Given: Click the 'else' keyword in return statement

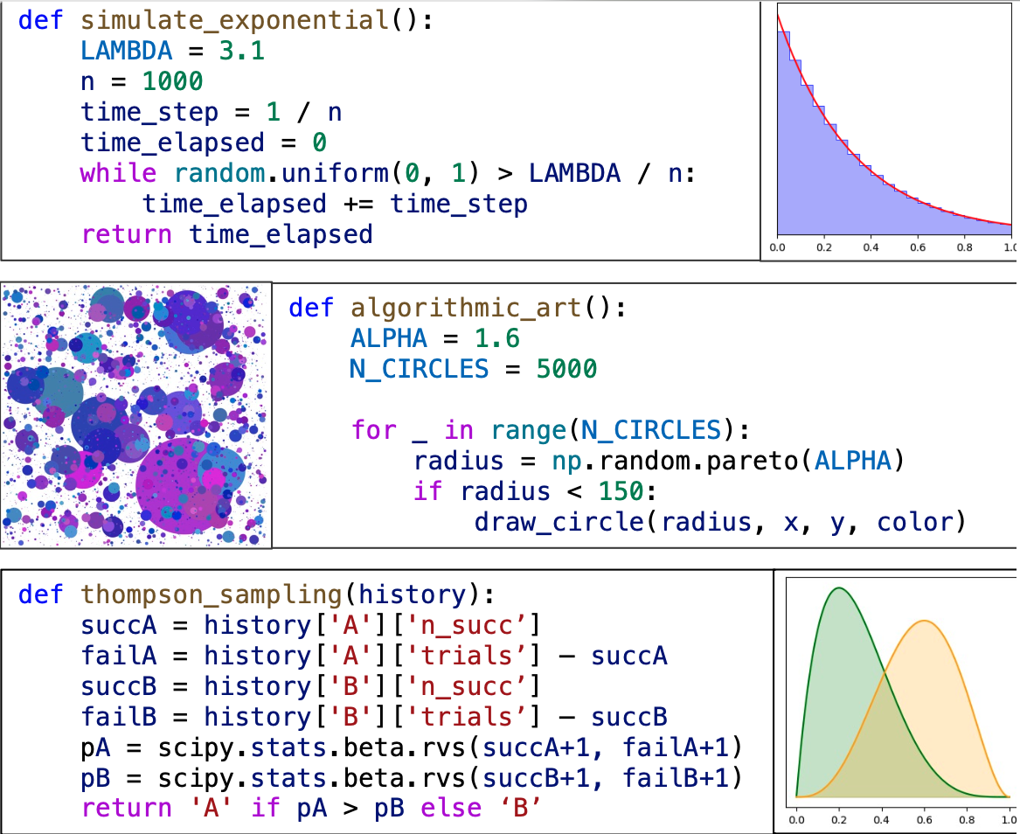Looking at the screenshot, I should pos(451,809).
